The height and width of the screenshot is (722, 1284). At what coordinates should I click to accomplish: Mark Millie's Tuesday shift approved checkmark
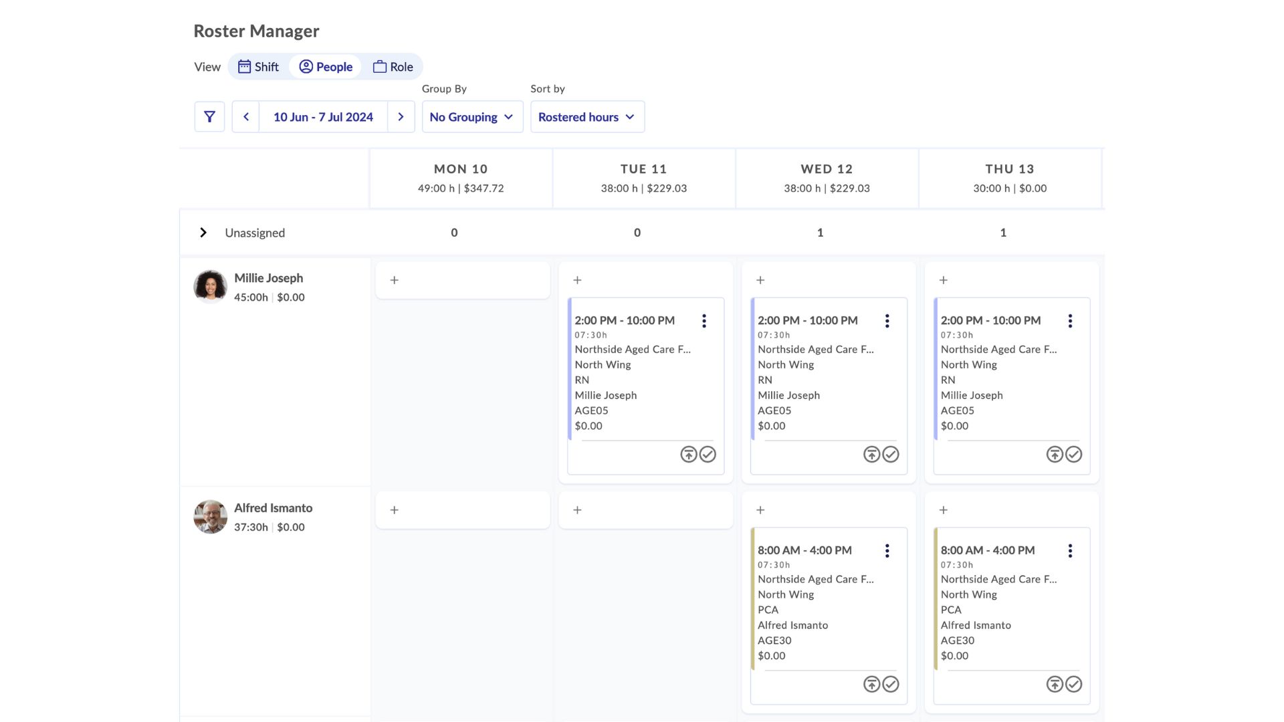pyautogui.click(x=707, y=455)
